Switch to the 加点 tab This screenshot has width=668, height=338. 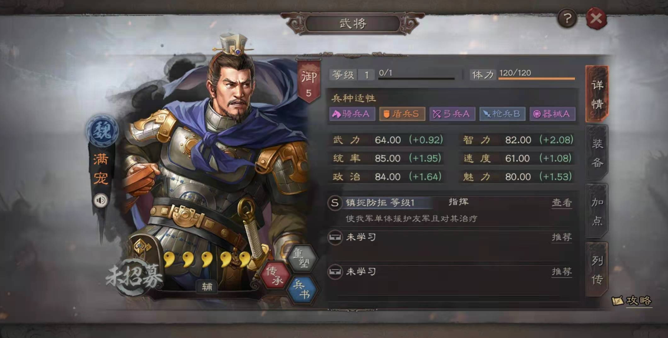(597, 211)
